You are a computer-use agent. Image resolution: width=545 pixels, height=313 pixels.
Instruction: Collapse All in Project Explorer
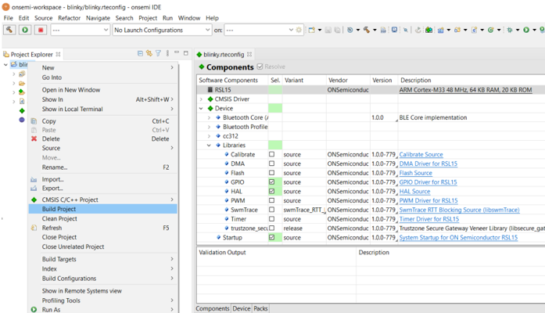tap(140, 53)
